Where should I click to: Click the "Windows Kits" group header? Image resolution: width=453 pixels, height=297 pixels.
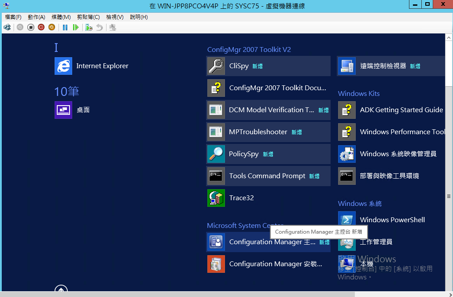[x=359, y=94]
